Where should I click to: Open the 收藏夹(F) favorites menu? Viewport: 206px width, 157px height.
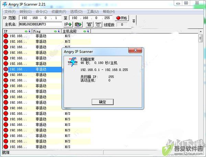59,12
